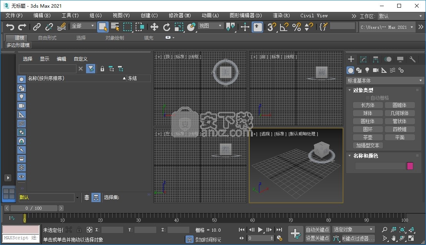Toggle the 3D Snaps button
Screen dimensions: 426x245
[272, 27]
